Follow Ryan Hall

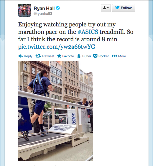coord(124,8)
